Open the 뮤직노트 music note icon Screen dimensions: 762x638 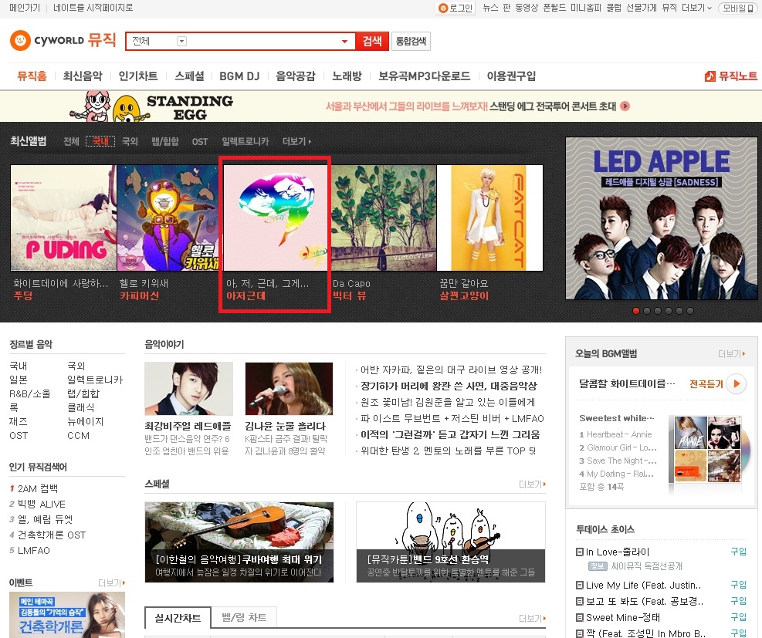(x=710, y=76)
